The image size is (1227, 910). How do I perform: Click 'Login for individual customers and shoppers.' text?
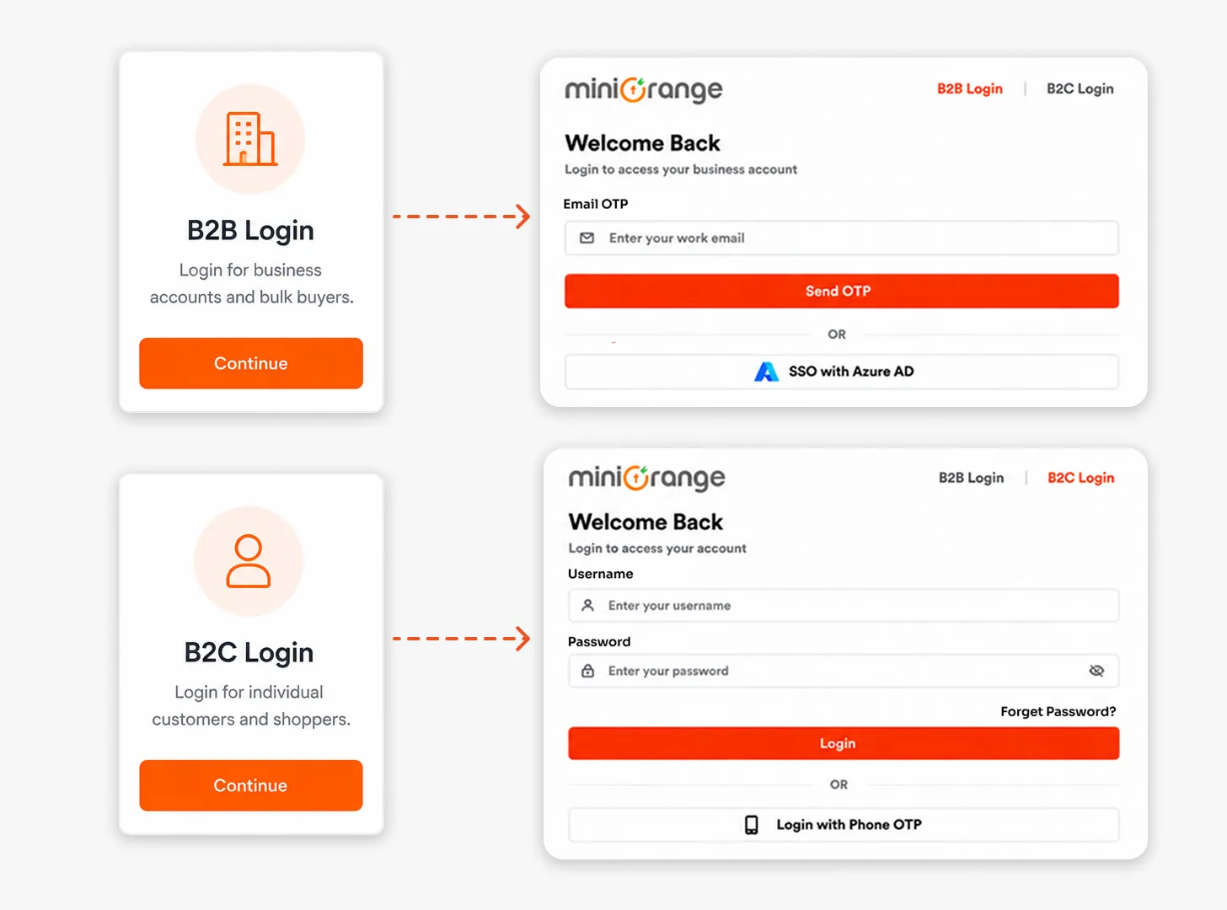250,706
